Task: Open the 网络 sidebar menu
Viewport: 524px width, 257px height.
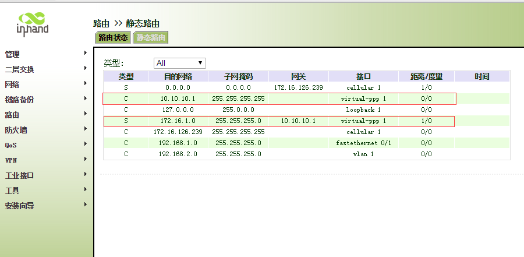Action: [x=12, y=85]
